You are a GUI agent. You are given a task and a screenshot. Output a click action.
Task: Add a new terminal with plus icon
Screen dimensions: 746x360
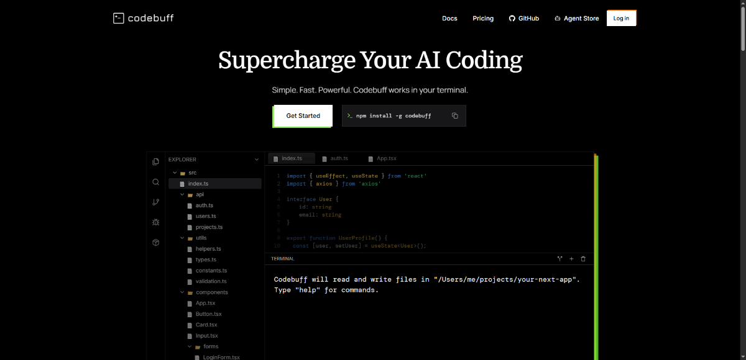[x=571, y=258]
